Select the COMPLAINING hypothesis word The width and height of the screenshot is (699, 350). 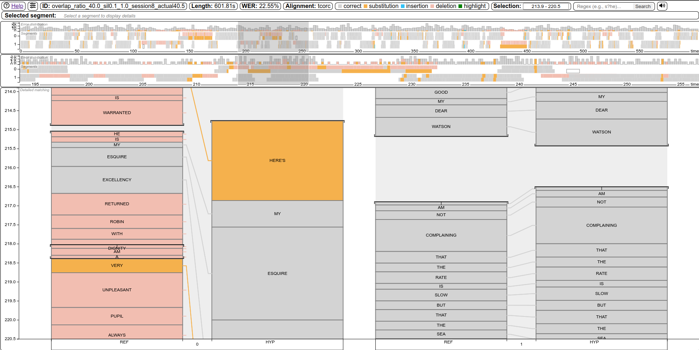click(601, 225)
